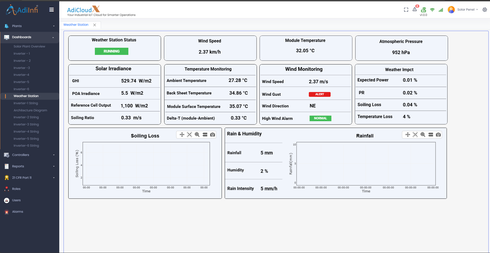
Task: Collapse the Dashboards sidebar section
Action: (29, 37)
